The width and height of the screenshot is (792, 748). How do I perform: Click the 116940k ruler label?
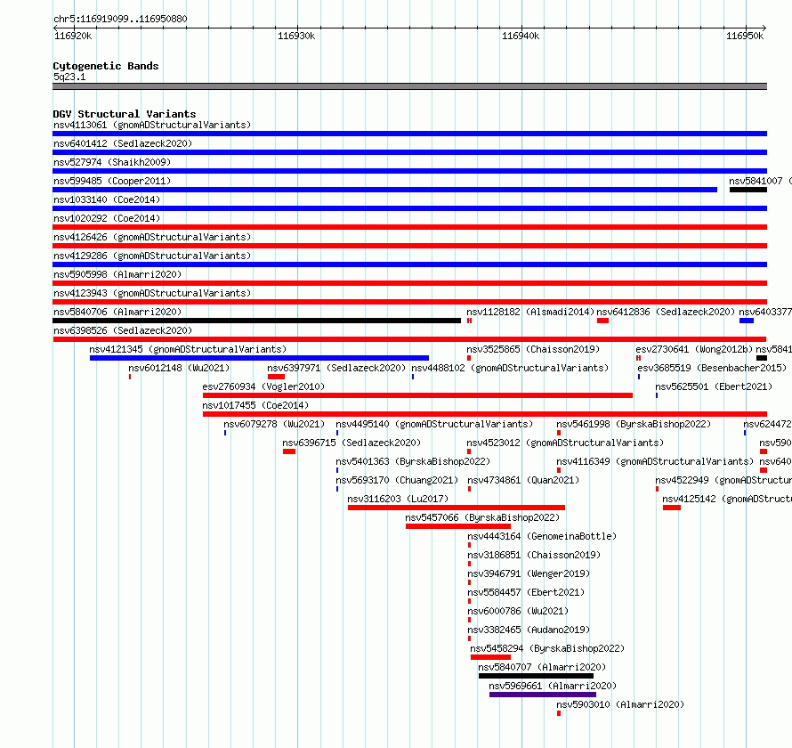tap(521, 36)
